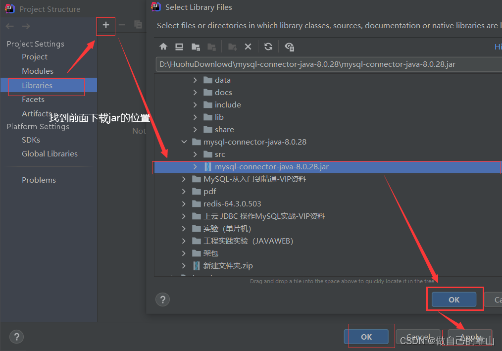Screen dimensions: 502x351
Task: Expand the redis-64.3.0.503 folder
Action: 184,204
